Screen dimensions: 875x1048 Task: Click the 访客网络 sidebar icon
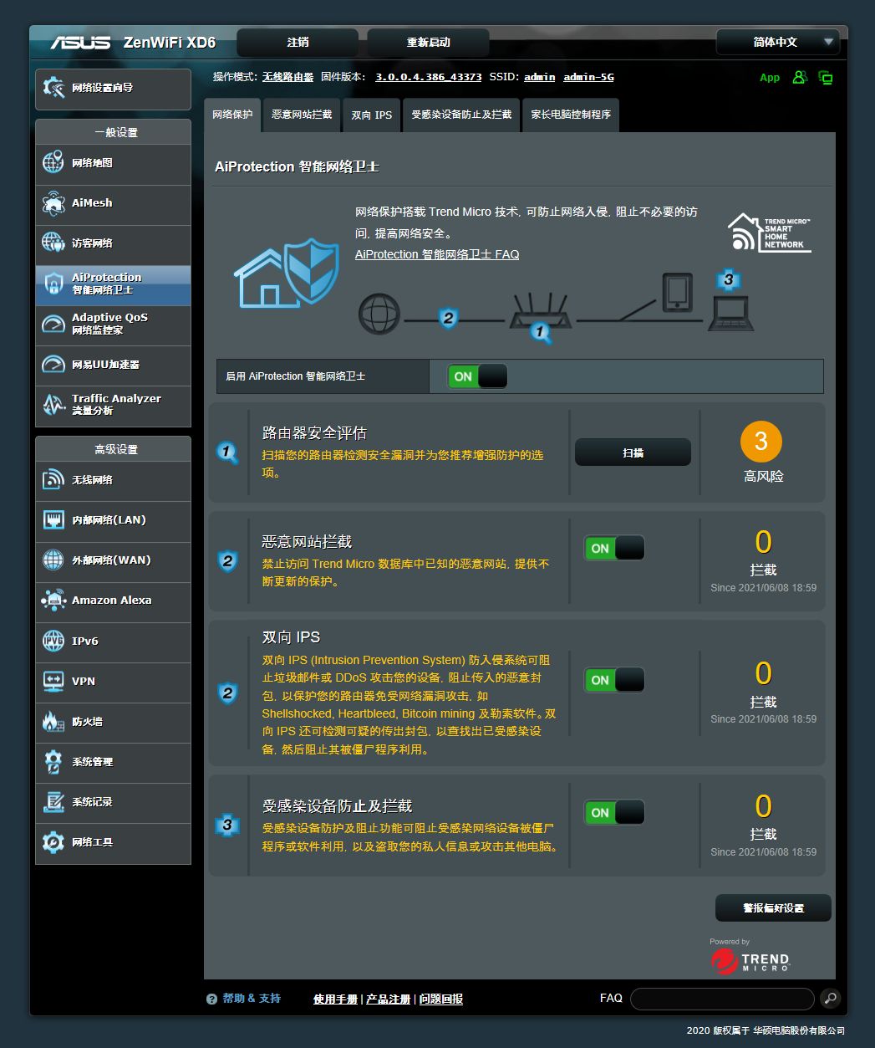click(53, 243)
